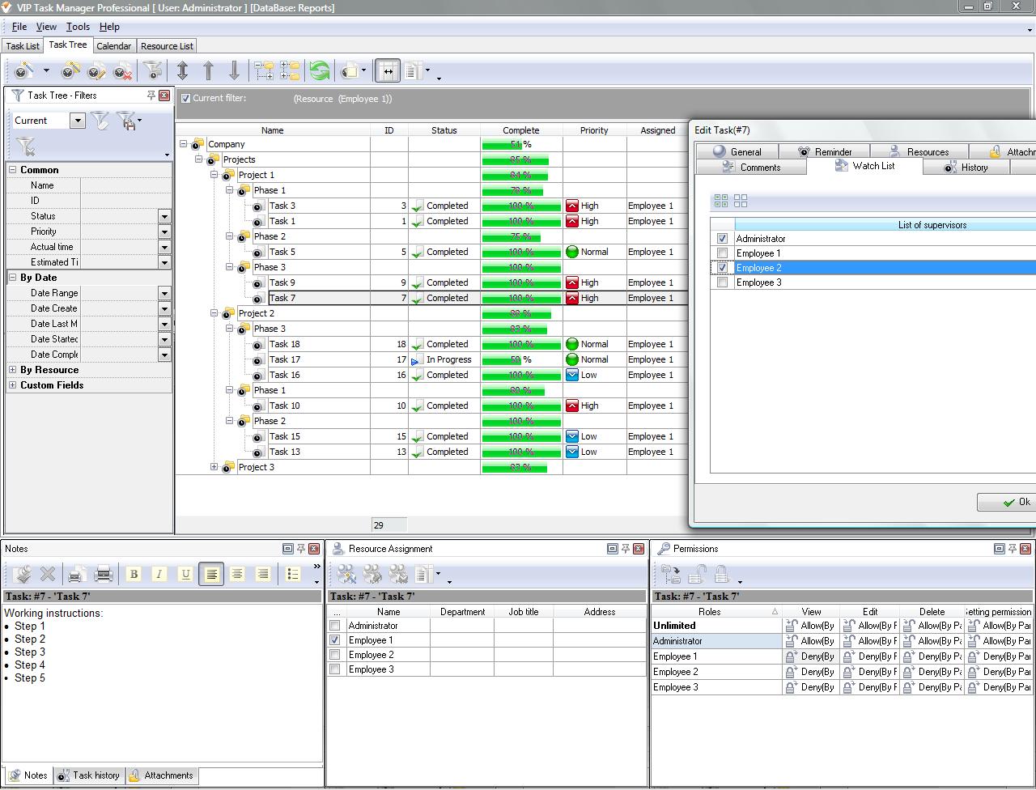Screen dimensions: 1036x790
Task: Uncheck the Current filter checkbox
Action: coord(186,99)
